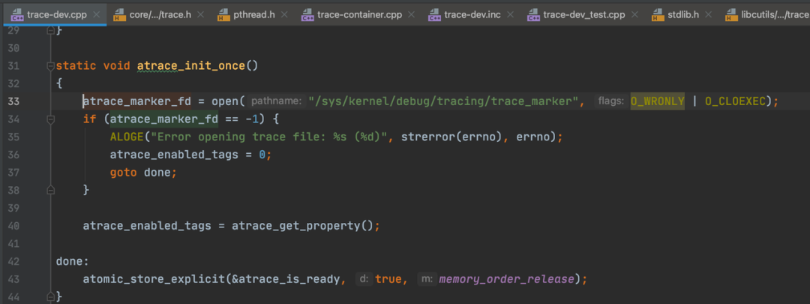The image size is (810, 304).
Task: Collapse the atrace_init_once function at line 31
Action: 50,65
